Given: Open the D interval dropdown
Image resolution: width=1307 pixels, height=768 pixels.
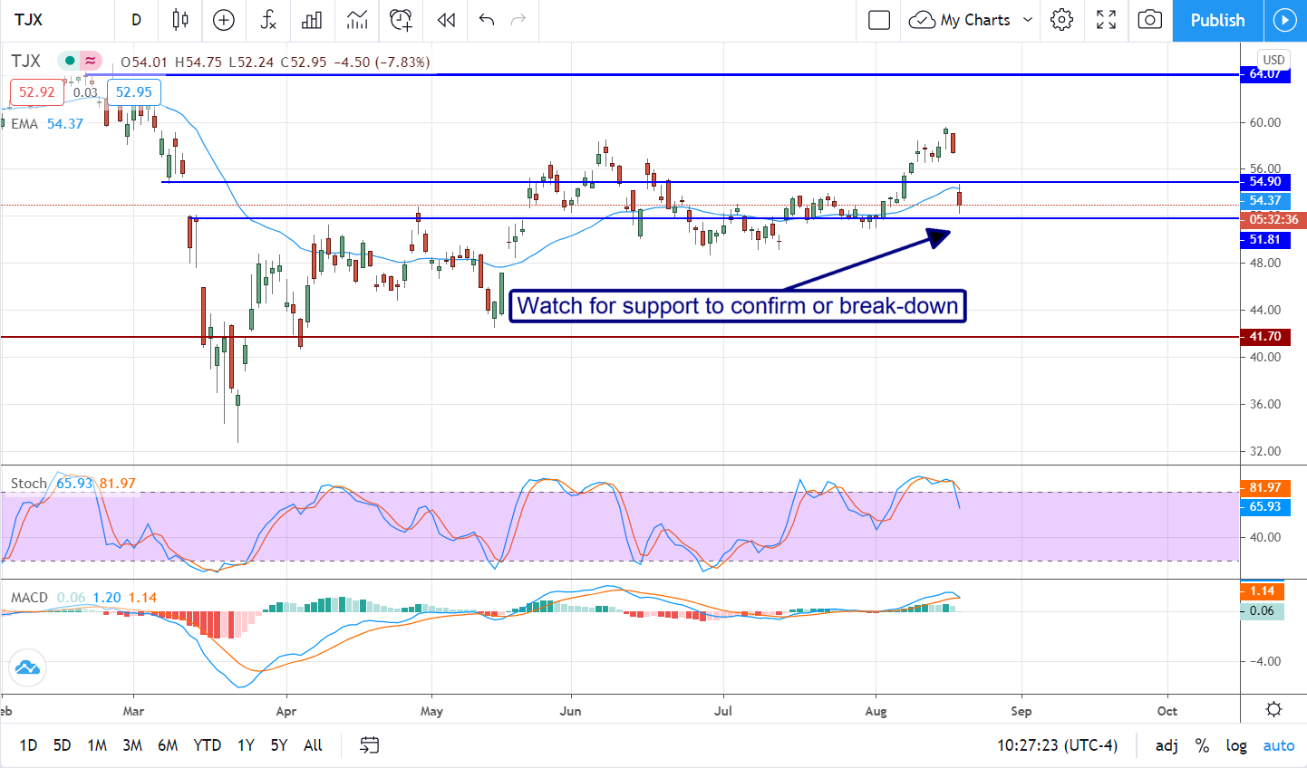Looking at the screenshot, I should click(136, 20).
